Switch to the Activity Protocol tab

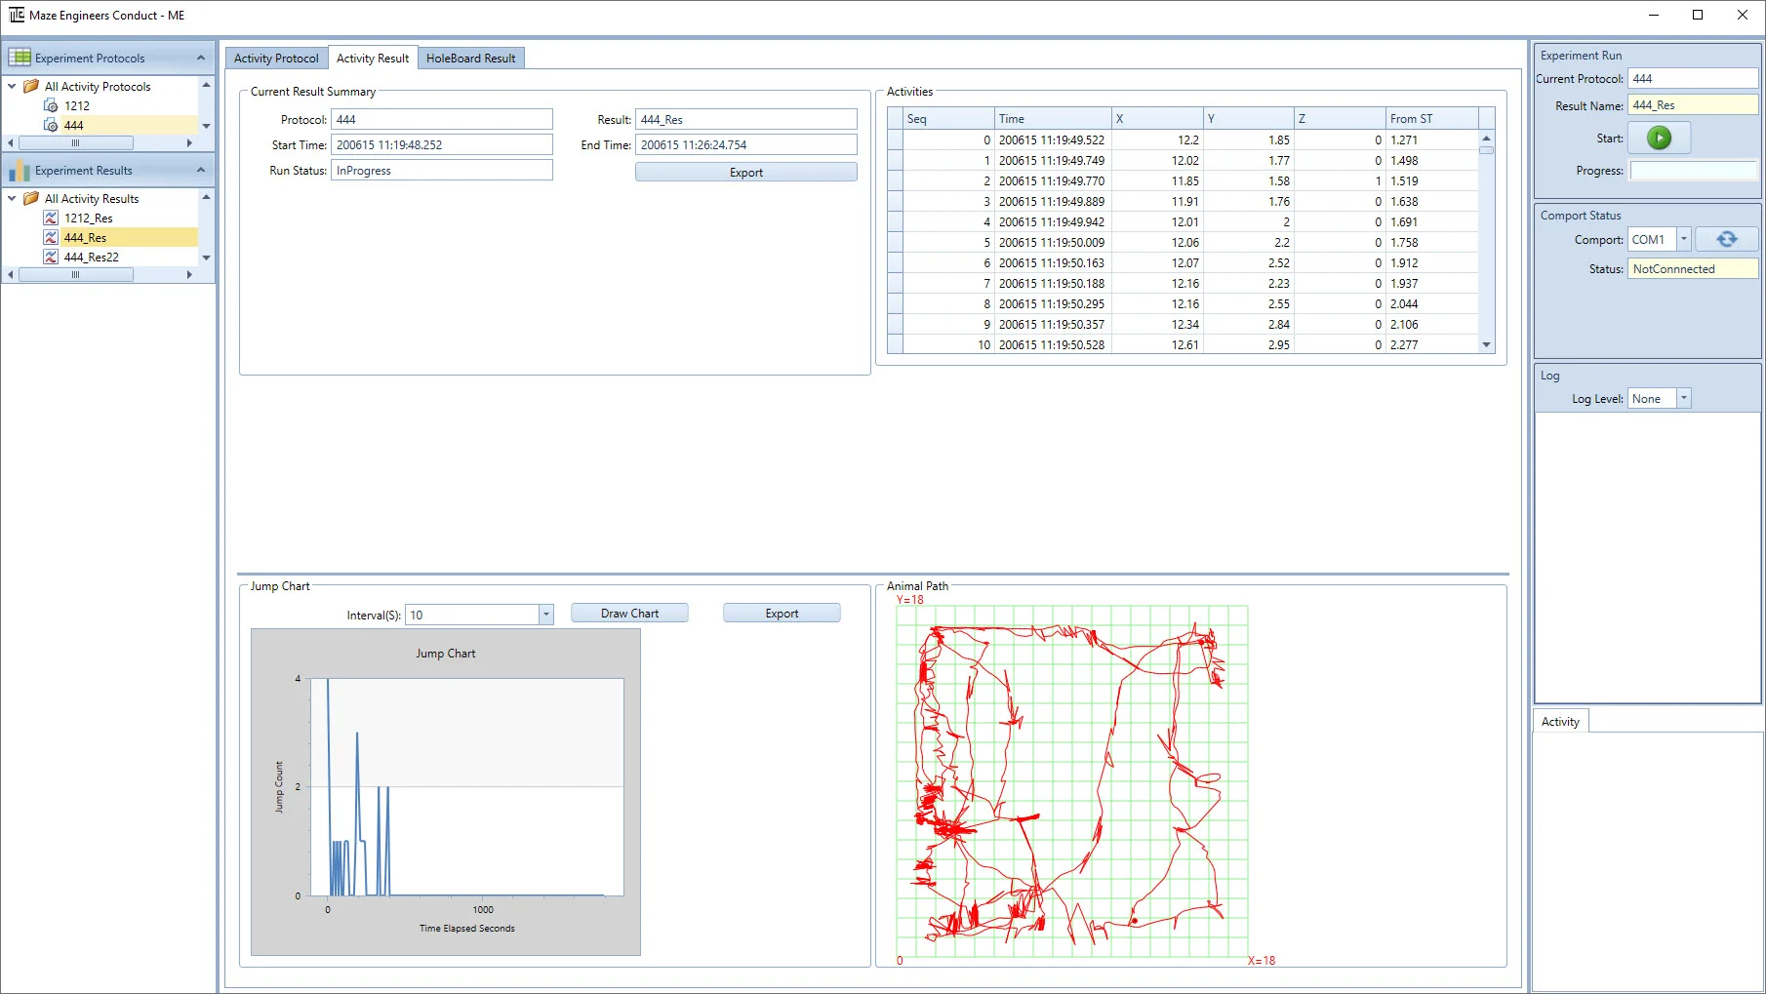click(276, 59)
